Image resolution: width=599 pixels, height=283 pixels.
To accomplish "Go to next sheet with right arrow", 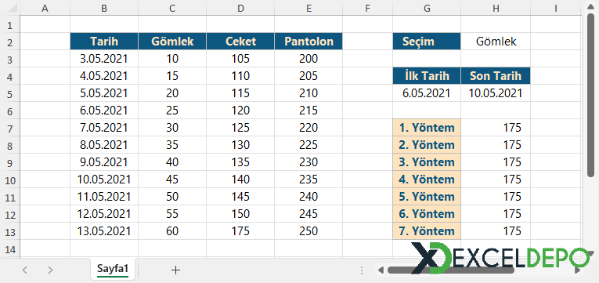I will pyautogui.click(x=50, y=270).
